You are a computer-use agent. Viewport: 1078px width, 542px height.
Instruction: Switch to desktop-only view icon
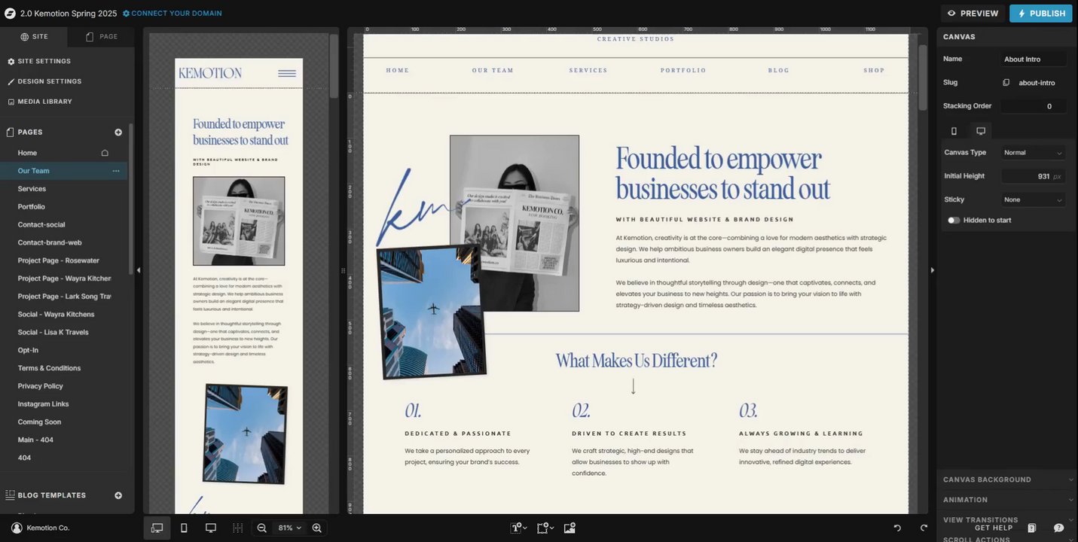(x=211, y=528)
